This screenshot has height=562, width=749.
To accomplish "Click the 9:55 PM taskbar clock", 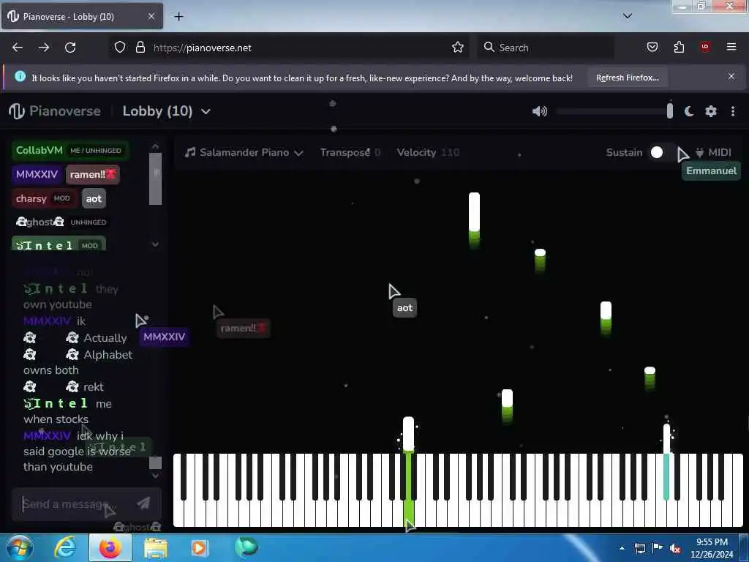I will (x=712, y=547).
